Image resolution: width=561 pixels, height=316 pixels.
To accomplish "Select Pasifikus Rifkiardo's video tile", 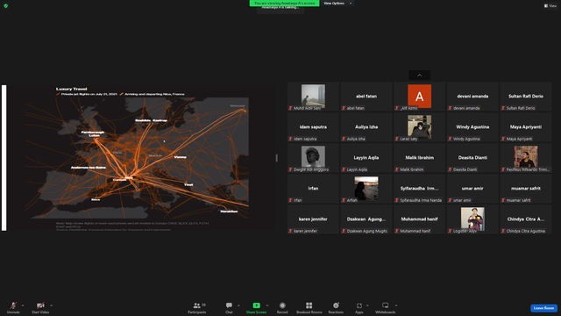I will click(526, 158).
